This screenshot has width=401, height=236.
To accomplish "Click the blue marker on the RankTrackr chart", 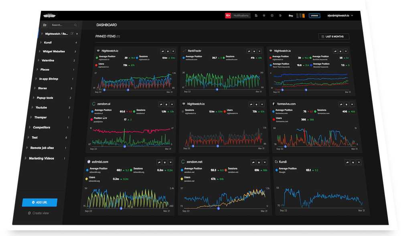I will click(x=217, y=90).
